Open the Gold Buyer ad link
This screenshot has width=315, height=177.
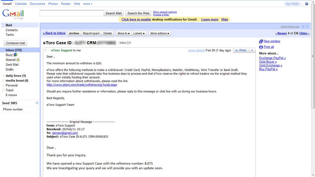pyautogui.click(x=268, y=62)
